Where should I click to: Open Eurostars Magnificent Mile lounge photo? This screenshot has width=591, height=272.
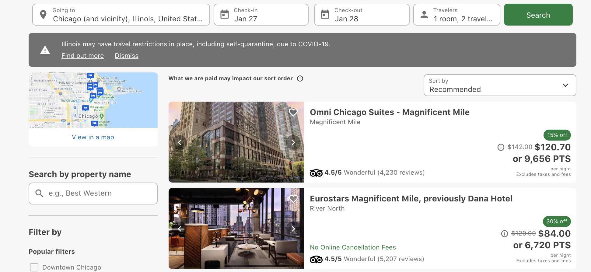[236, 228]
